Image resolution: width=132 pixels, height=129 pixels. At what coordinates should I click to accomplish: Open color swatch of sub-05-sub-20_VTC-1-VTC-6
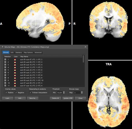click(x=15, y=70)
